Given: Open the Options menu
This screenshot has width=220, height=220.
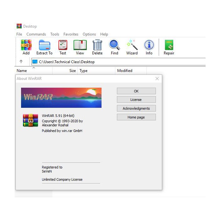Looking at the screenshot, I should pos(89,34).
